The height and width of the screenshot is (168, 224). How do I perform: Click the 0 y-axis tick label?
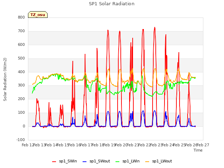pyautogui.click(x=24, y=126)
